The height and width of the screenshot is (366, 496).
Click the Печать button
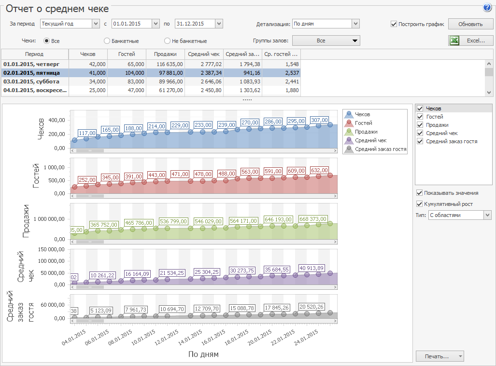pos(436,357)
